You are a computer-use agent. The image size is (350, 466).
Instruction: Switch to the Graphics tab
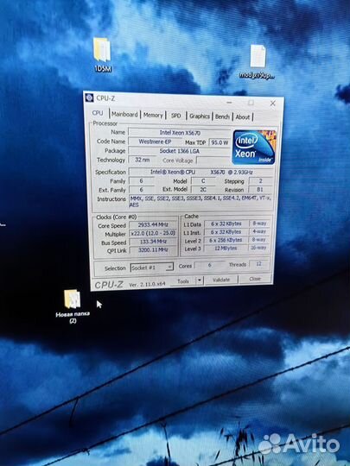(x=200, y=116)
